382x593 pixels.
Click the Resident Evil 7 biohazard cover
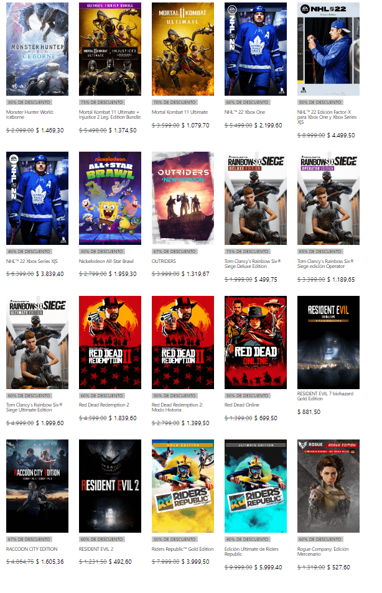coord(328,342)
